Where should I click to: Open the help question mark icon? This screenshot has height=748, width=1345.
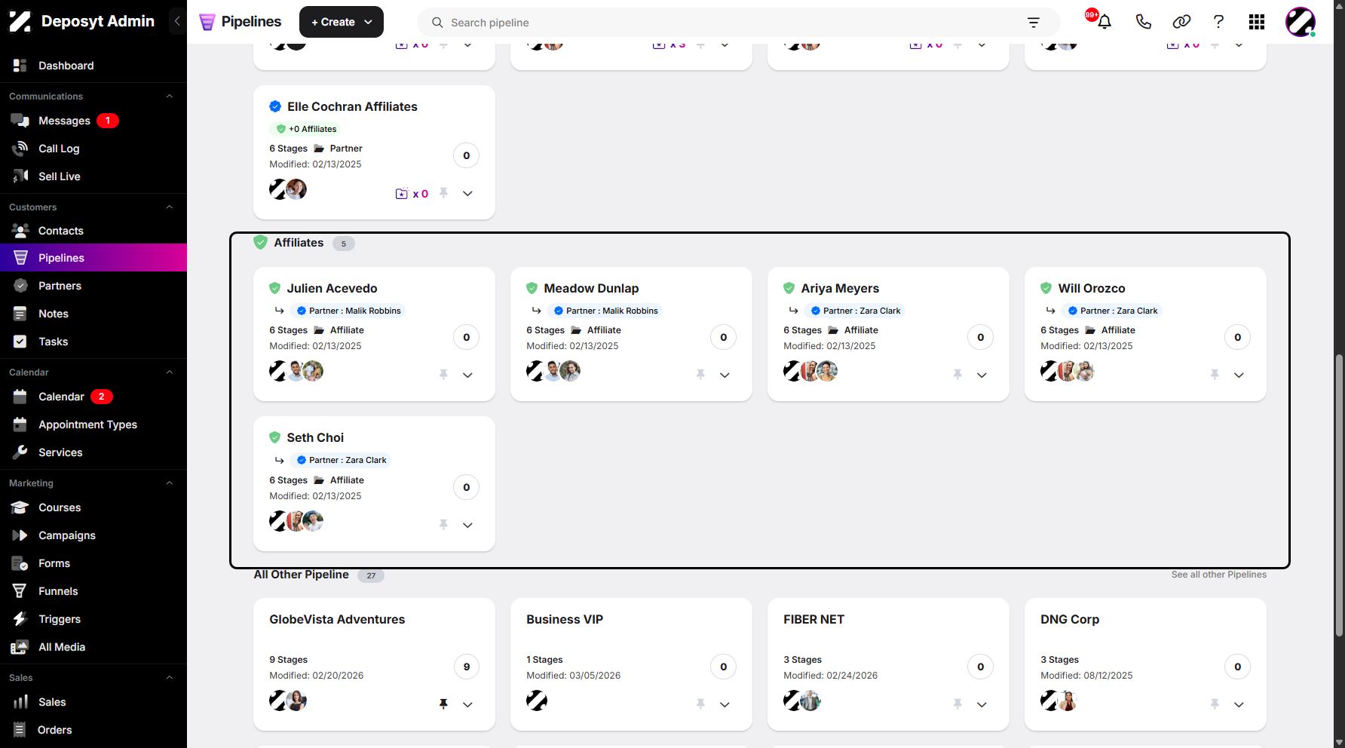click(x=1218, y=22)
